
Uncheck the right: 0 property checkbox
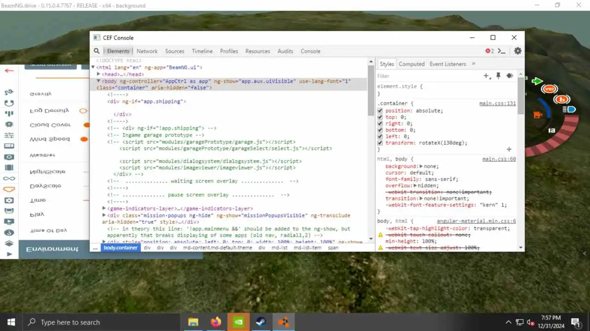[380, 124]
